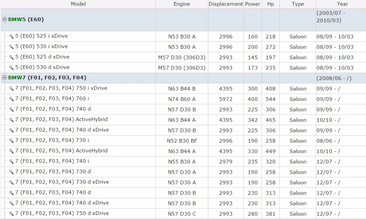
Task: Click the displacement value 2979
Action: [226, 162]
